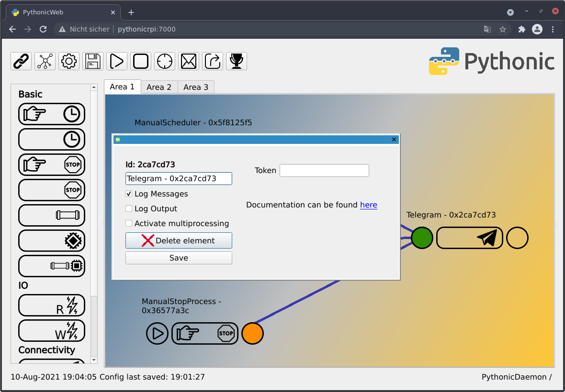This screenshot has height=392, width=565.
Task: Click the Telegram send element on the canvas
Action: tap(469, 238)
